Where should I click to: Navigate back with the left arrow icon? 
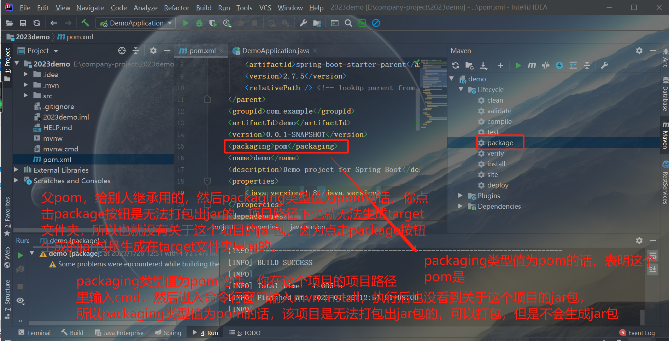coord(54,23)
